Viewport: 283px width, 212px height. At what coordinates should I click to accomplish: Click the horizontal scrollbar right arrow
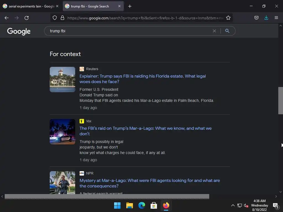(x=276, y=197)
